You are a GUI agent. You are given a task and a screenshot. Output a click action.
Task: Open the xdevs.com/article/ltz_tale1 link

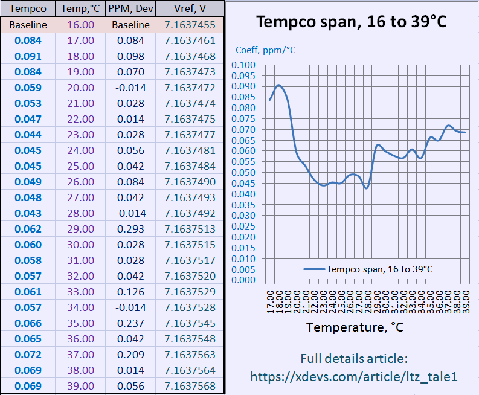pyautogui.click(x=354, y=377)
